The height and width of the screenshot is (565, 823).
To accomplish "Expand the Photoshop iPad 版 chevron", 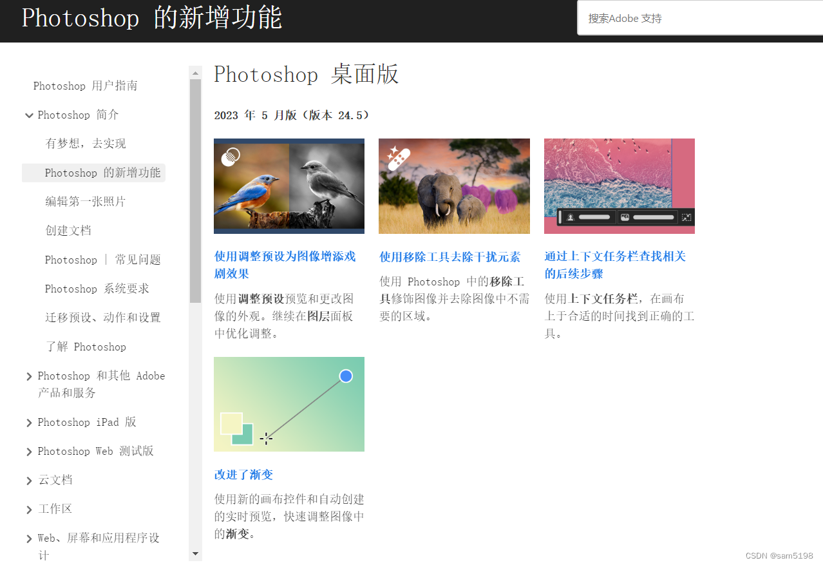I will 29,423.
